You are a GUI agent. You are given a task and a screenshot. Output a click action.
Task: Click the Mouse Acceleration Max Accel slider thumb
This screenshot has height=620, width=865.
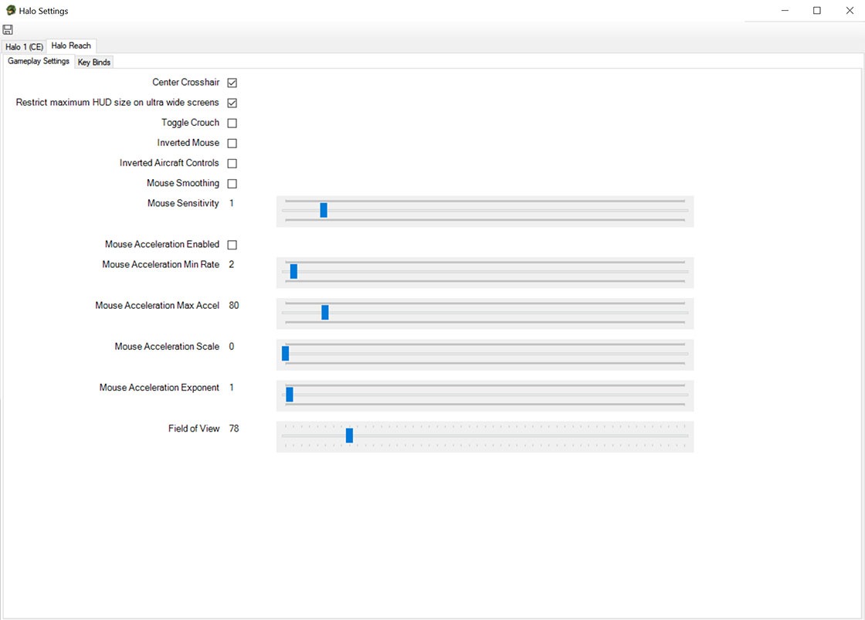(325, 312)
